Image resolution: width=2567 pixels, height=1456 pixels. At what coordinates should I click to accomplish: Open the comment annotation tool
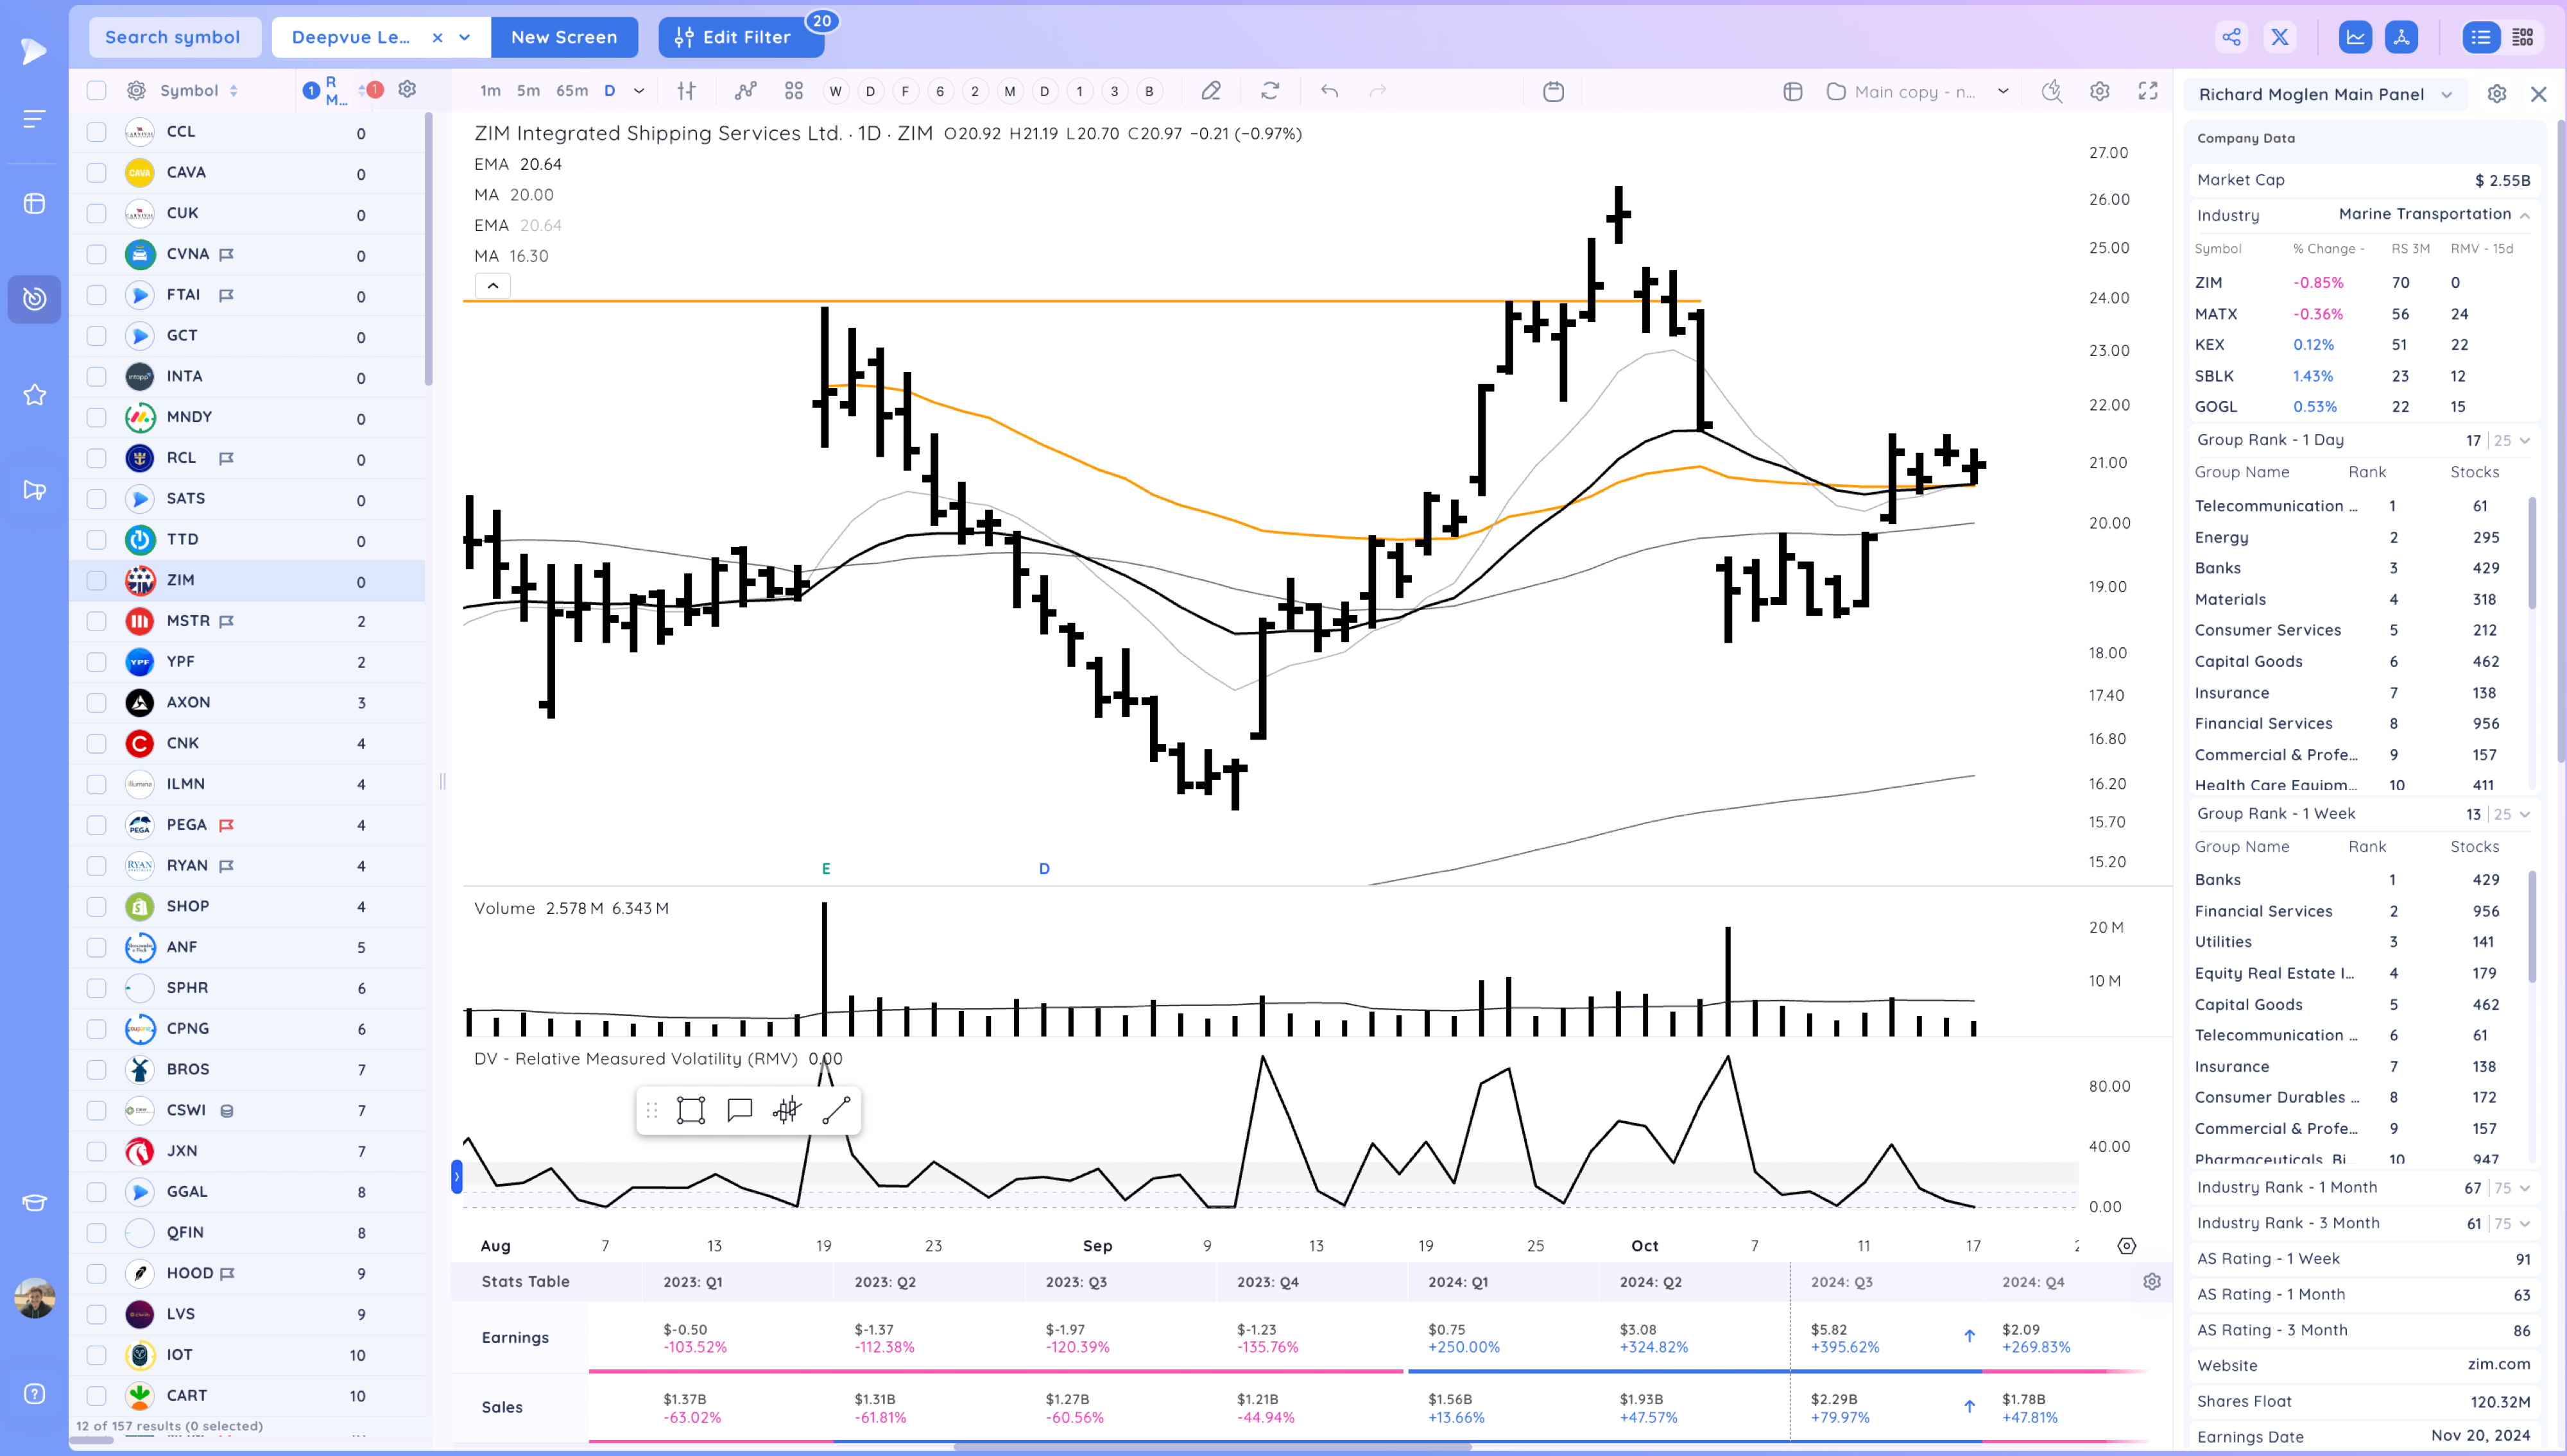(x=739, y=1110)
